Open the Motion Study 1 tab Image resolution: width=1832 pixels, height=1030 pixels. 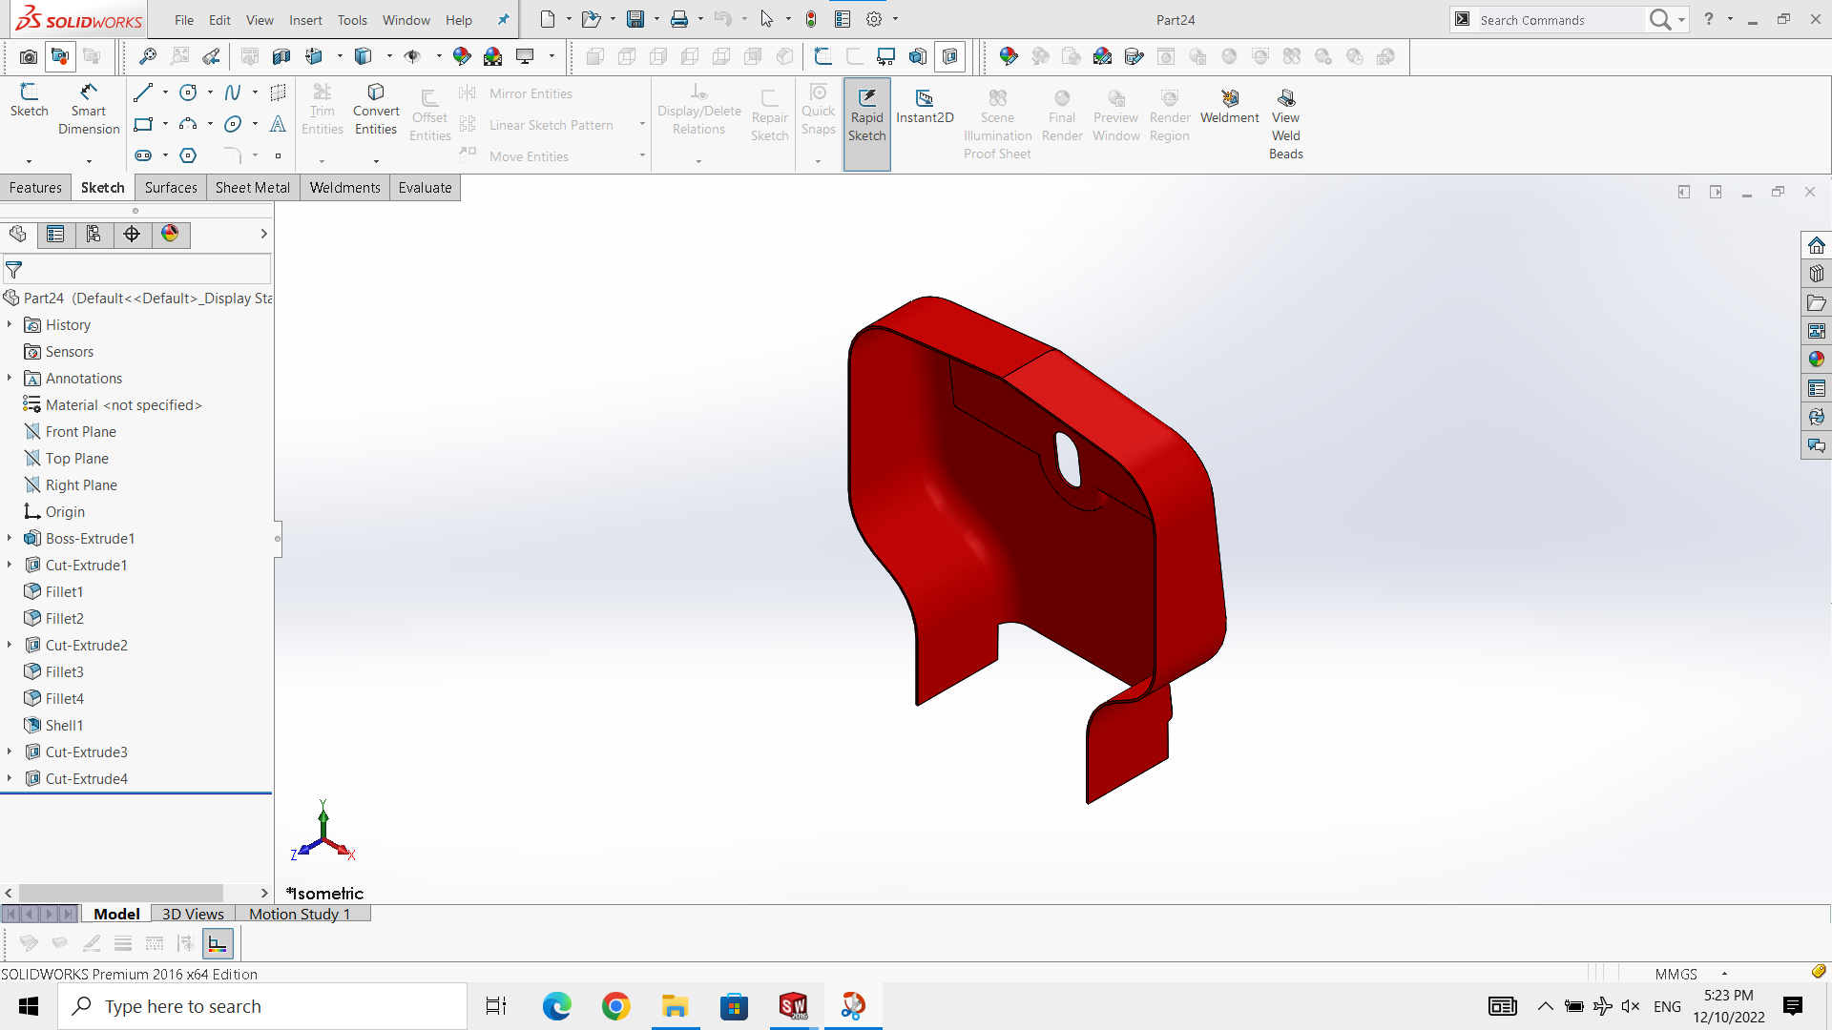pyautogui.click(x=300, y=914)
